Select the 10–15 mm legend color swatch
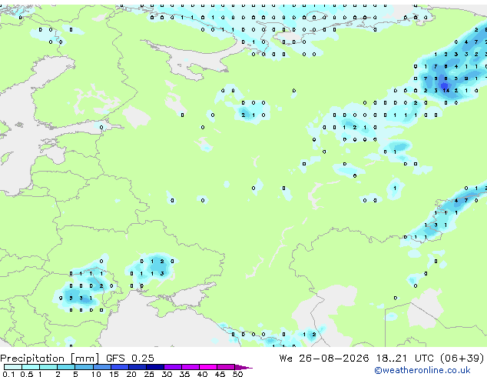Screen dimensions: 487x377 pos(102,367)
